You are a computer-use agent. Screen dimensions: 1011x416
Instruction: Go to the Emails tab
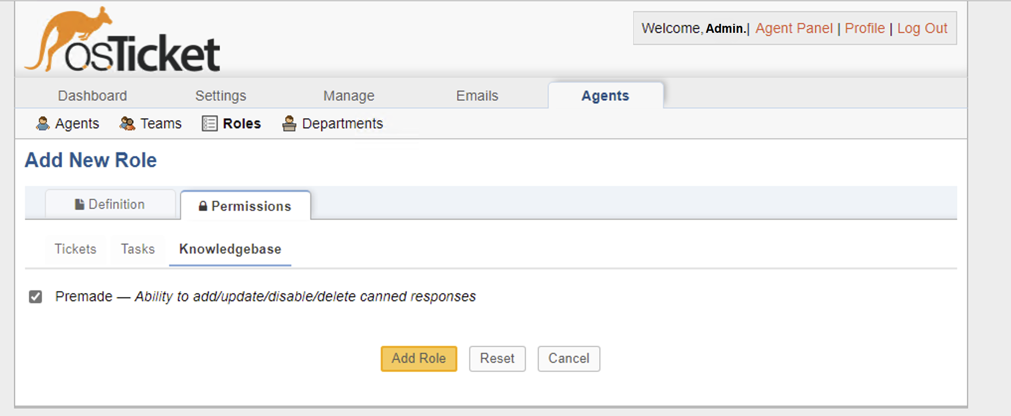[477, 95]
